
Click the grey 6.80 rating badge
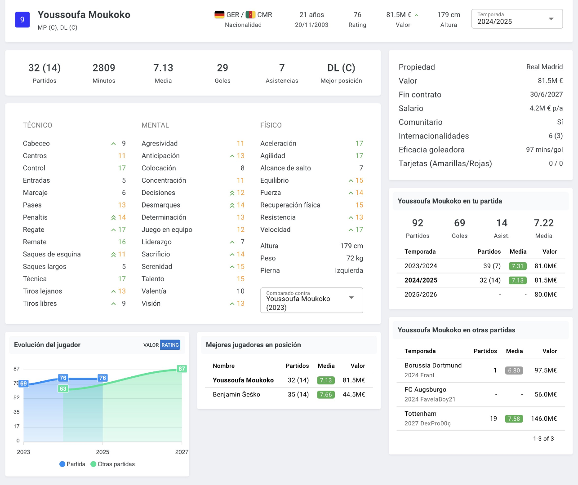514,370
